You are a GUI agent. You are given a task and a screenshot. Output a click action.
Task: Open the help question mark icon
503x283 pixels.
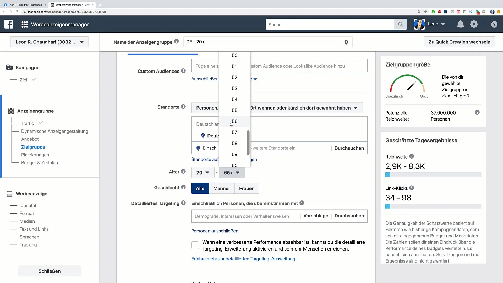[x=494, y=24]
